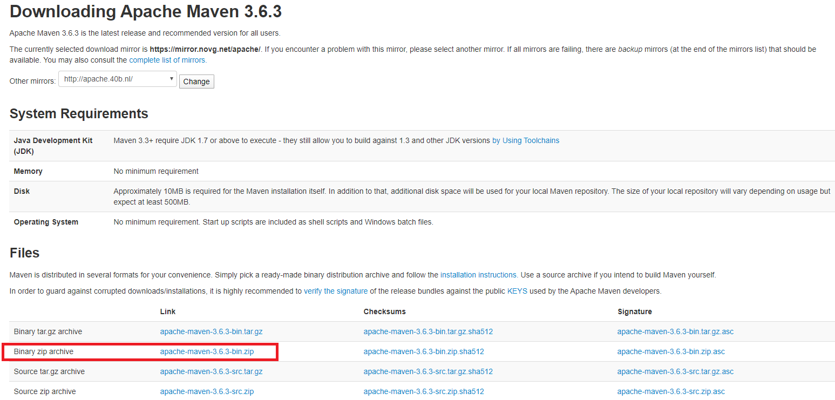
Task: Open the Other mirrors dropdown
Action: [x=117, y=79]
